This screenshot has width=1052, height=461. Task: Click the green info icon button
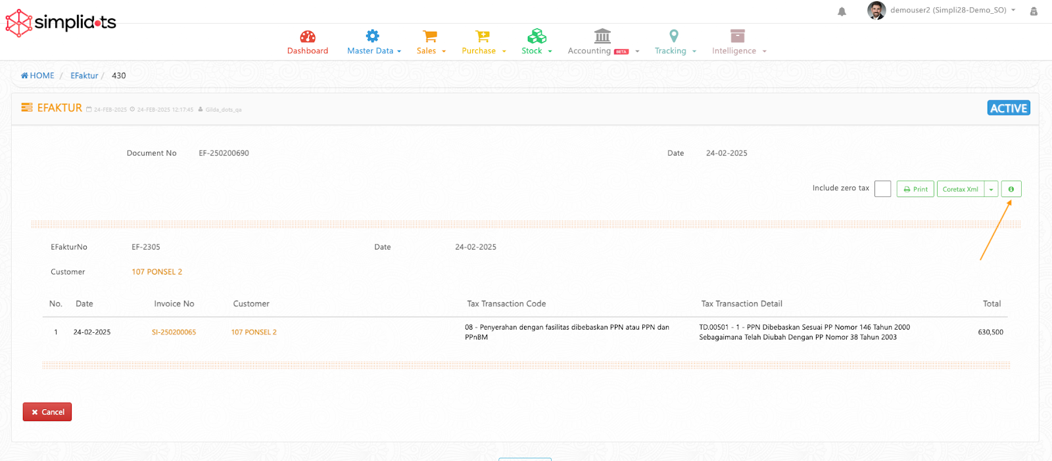[1011, 189]
